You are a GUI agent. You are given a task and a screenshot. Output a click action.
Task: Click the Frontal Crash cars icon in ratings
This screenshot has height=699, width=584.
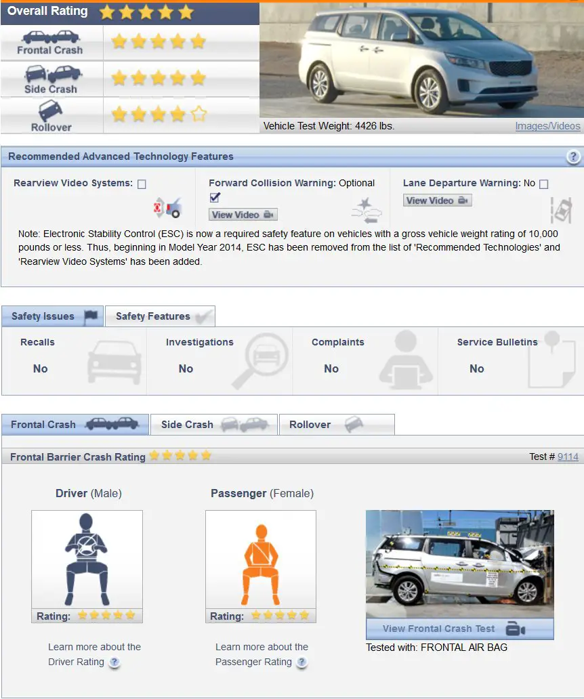(x=51, y=37)
